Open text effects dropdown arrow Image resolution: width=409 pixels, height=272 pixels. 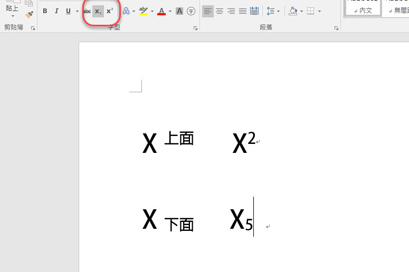pos(134,11)
